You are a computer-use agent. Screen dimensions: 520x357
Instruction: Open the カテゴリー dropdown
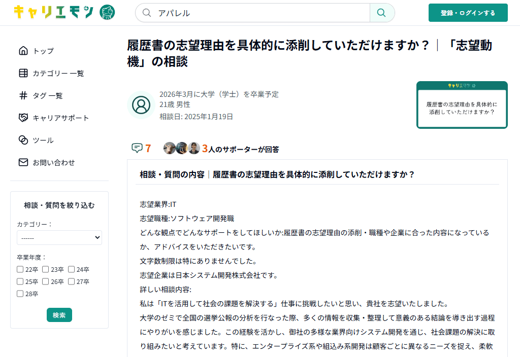click(x=59, y=237)
